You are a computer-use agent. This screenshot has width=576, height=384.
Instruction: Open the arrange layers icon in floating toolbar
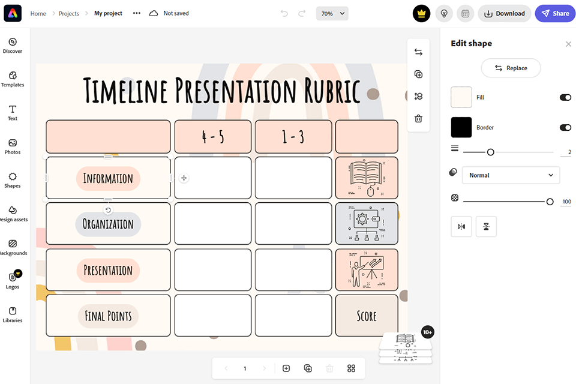[x=418, y=96]
